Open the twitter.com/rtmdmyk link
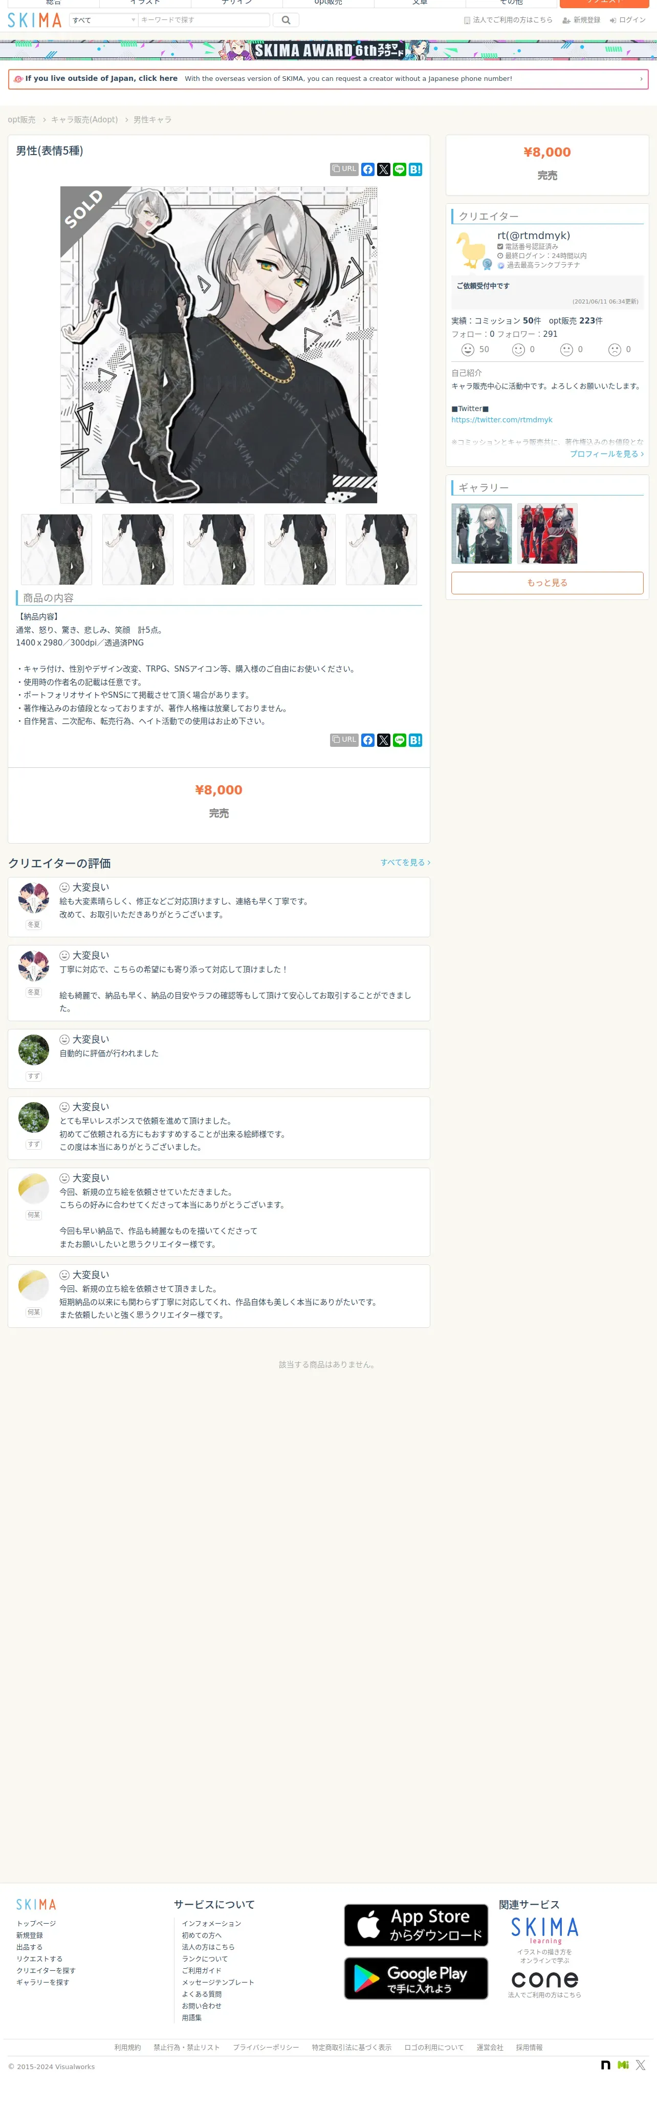The image size is (657, 2108). click(501, 420)
